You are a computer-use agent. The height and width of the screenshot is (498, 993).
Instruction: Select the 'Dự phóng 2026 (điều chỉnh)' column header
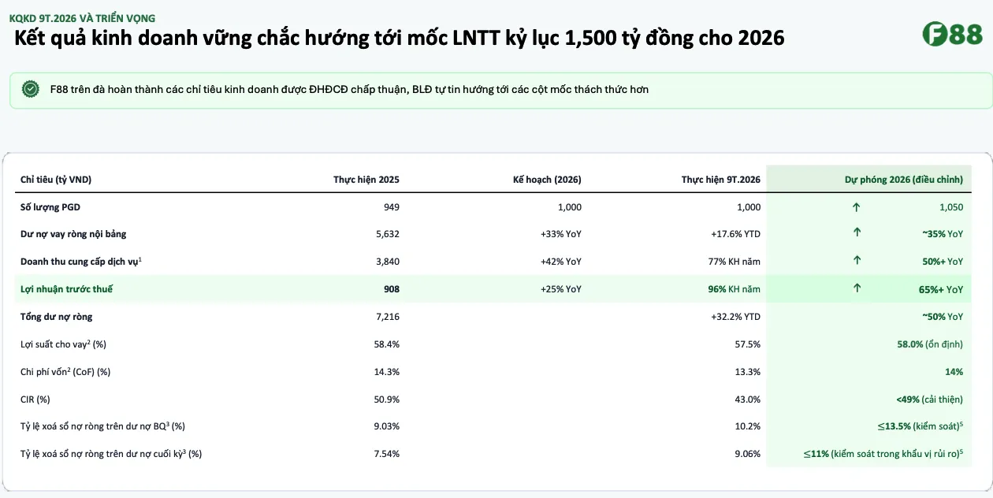point(904,180)
